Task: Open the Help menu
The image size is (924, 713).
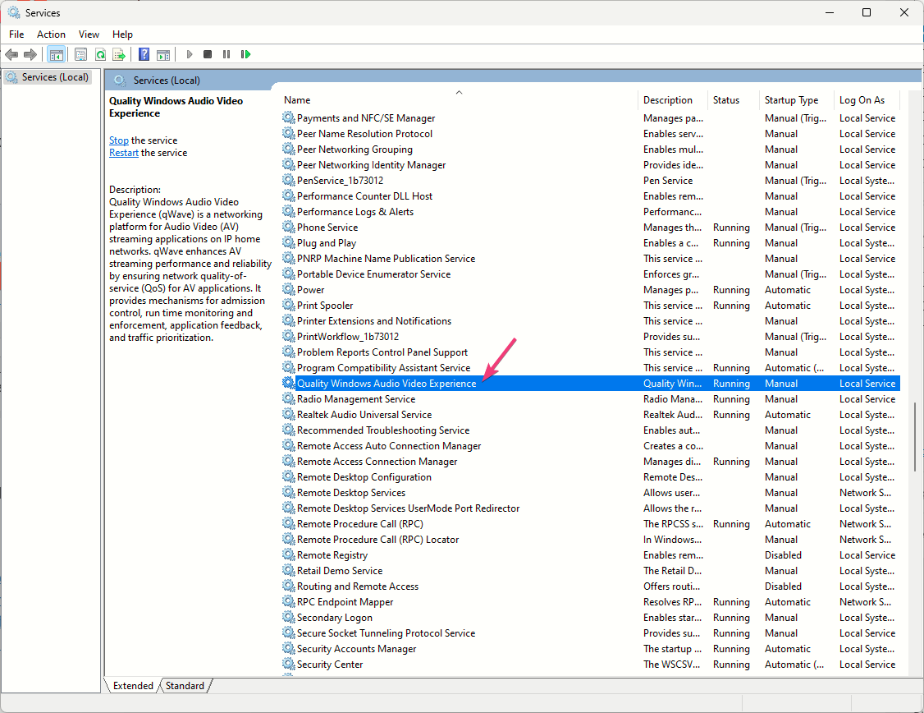Action: [x=122, y=34]
